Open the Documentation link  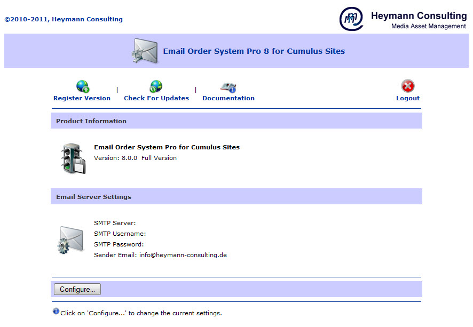pos(228,98)
